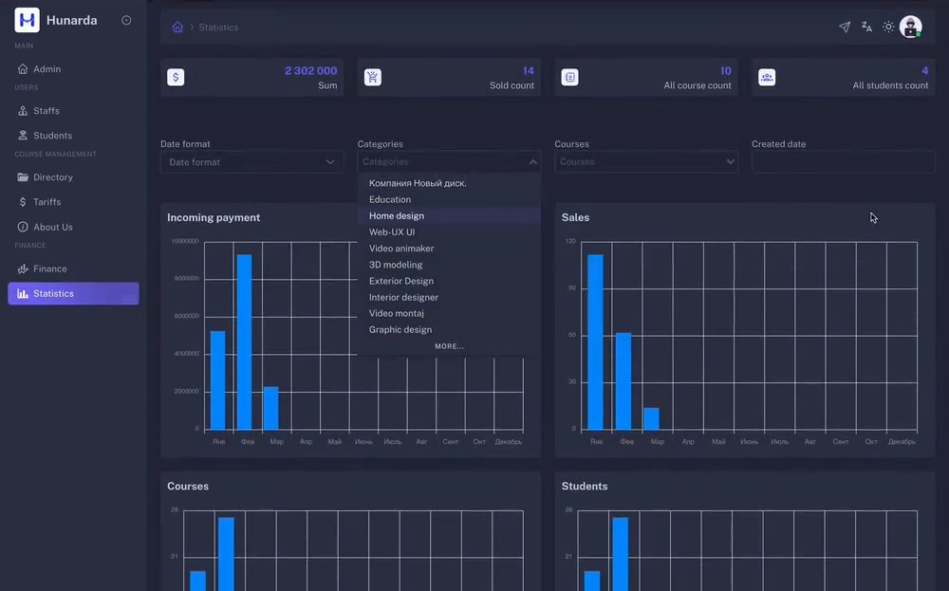Open the language translate icon
This screenshot has height=591, width=949.
click(866, 27)
